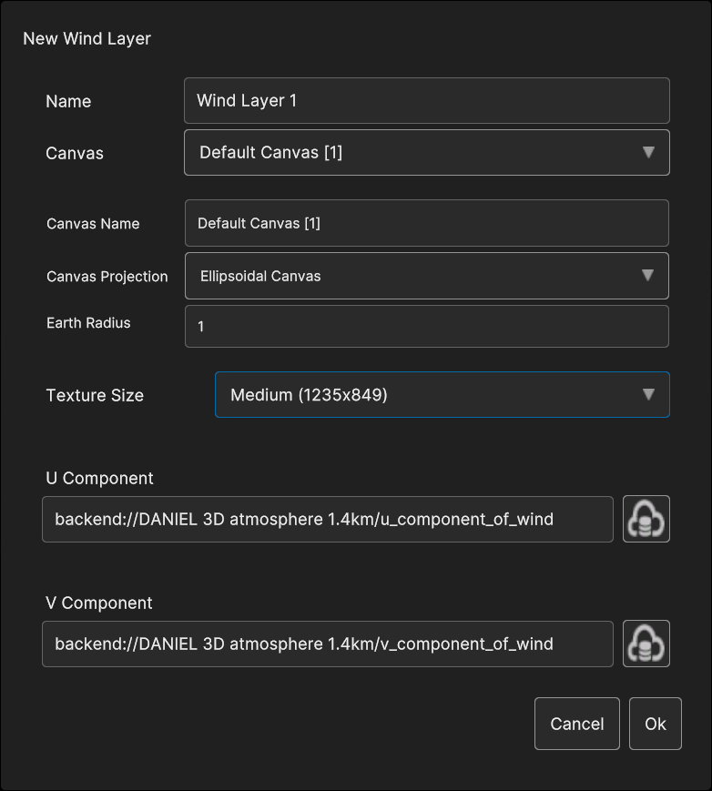The height and width of the screenshot is (791, 712).
Task: Cancel the New Wind Layer dialog
Action: point(577,724)
